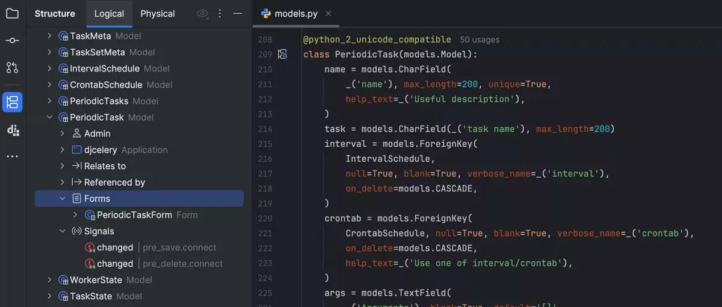Image resolution: width=722 pixels, height=307 pixels.
Task: Click the gutter model icon on line 209
Action: pos(282,55)
